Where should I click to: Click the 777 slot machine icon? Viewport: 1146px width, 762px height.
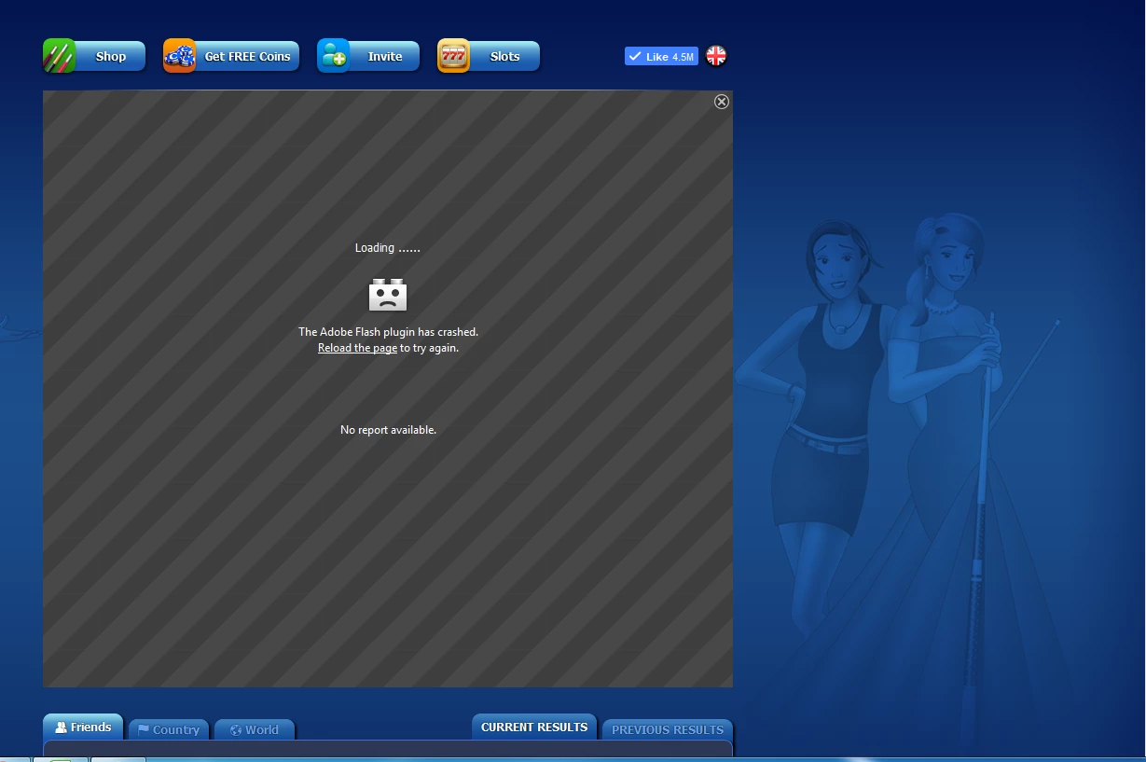click(x=453, y=56)
